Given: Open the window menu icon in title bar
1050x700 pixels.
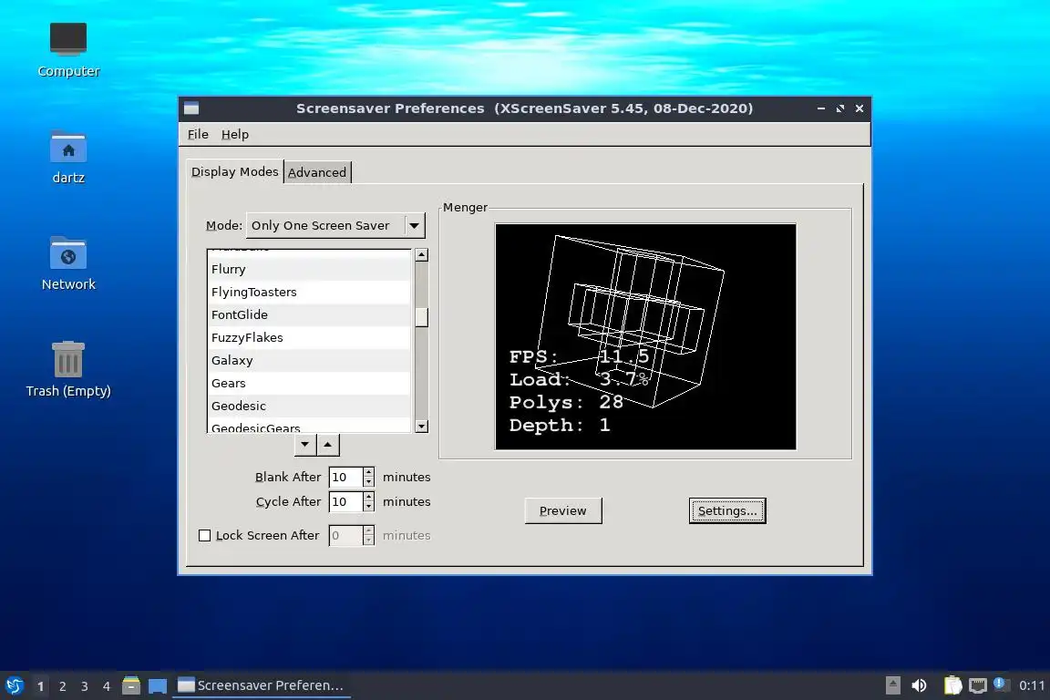Looking at the screenshot, I should (x=191, y=108).
